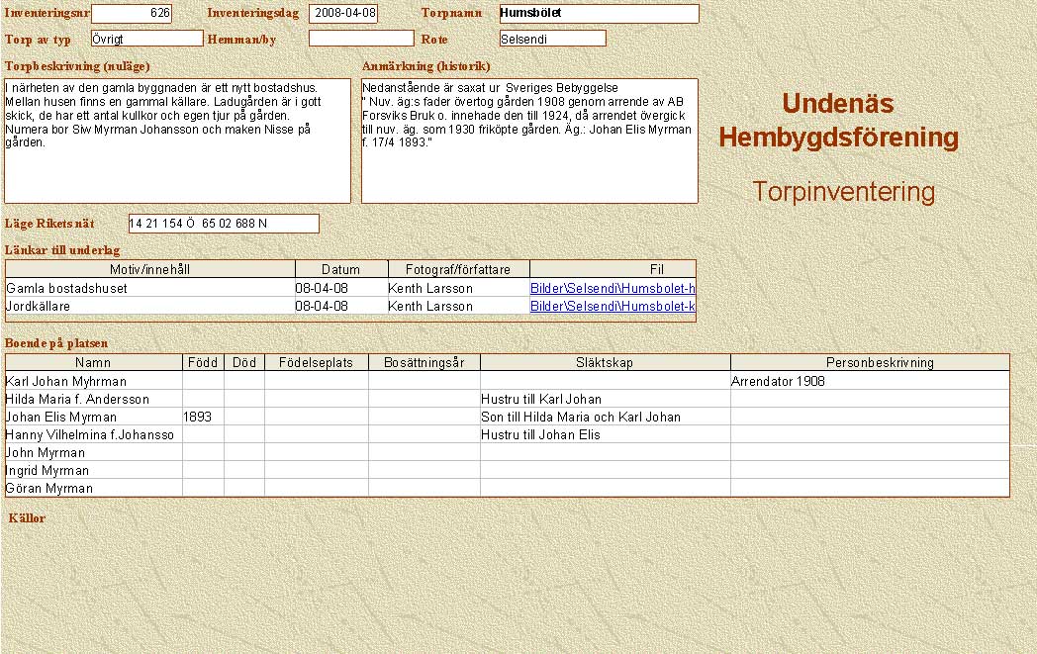
Task: Click the Motiv/innehåll column header
Action: tap(150, 269)
